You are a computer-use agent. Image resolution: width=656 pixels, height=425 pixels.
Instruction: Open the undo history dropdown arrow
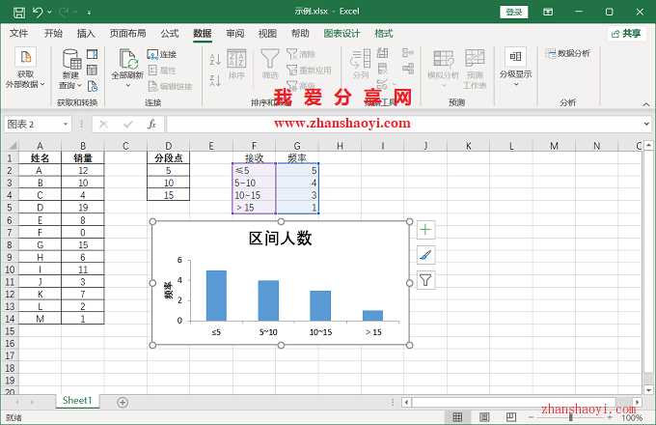click(x=49, y=13)
